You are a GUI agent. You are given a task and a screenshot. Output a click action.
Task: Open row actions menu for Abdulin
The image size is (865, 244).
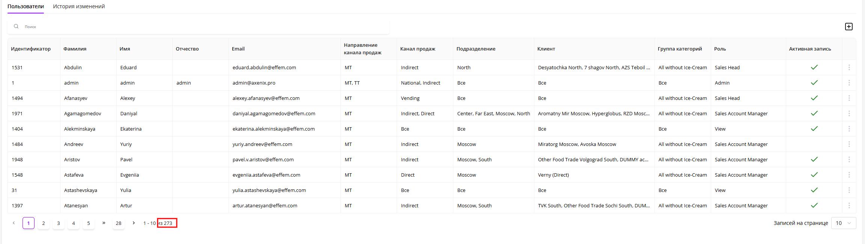click(x=849, y=67)
